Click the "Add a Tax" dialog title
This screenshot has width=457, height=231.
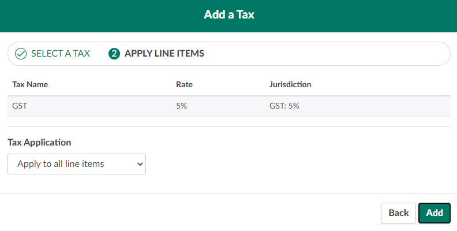pos(228,15)
